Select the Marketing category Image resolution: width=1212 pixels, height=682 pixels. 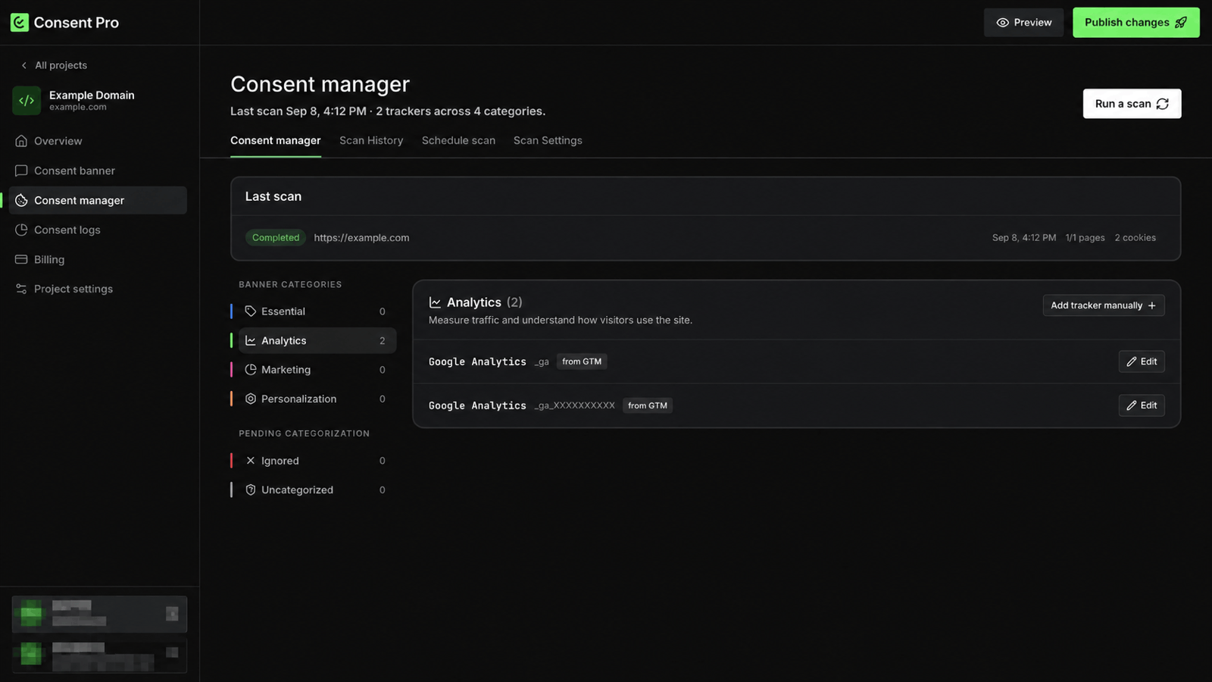pos(317,370)
